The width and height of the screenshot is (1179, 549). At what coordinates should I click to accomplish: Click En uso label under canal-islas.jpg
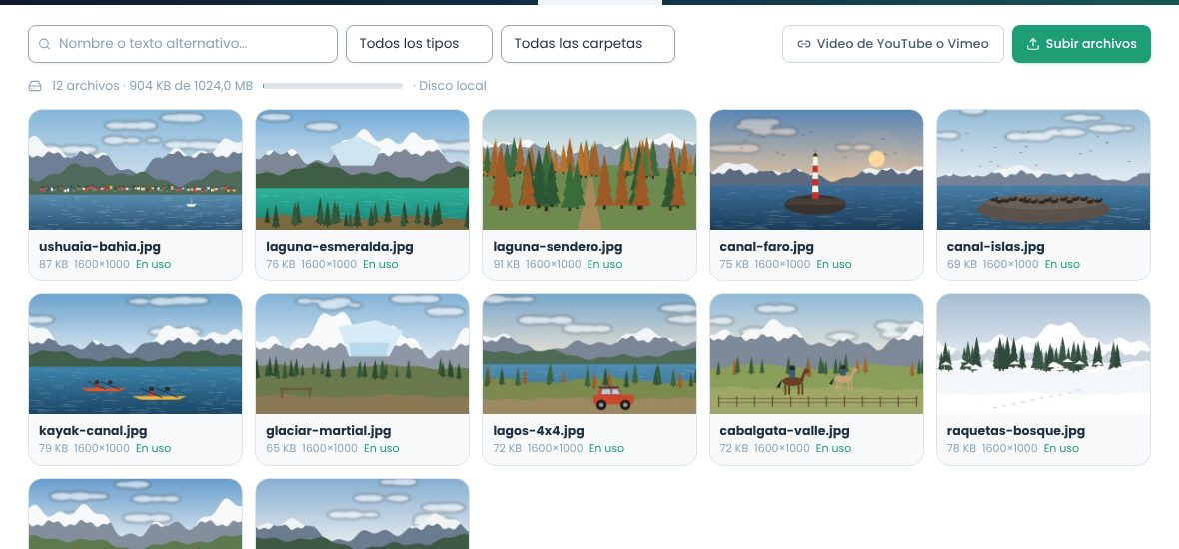tap(1062, 264)
